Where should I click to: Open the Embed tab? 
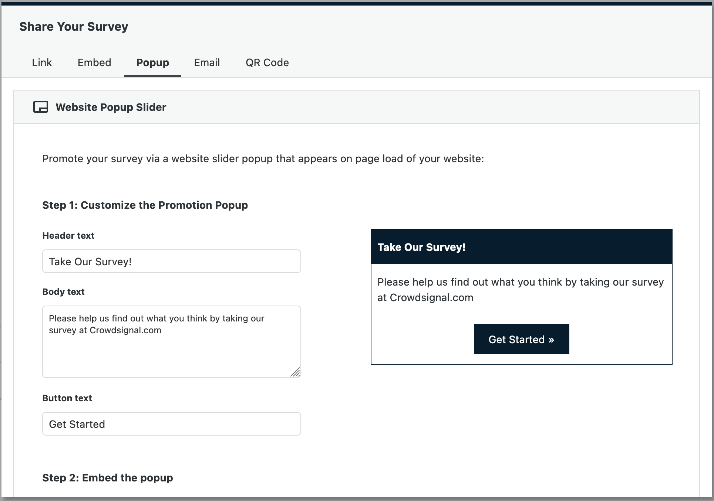click(94, 63)
